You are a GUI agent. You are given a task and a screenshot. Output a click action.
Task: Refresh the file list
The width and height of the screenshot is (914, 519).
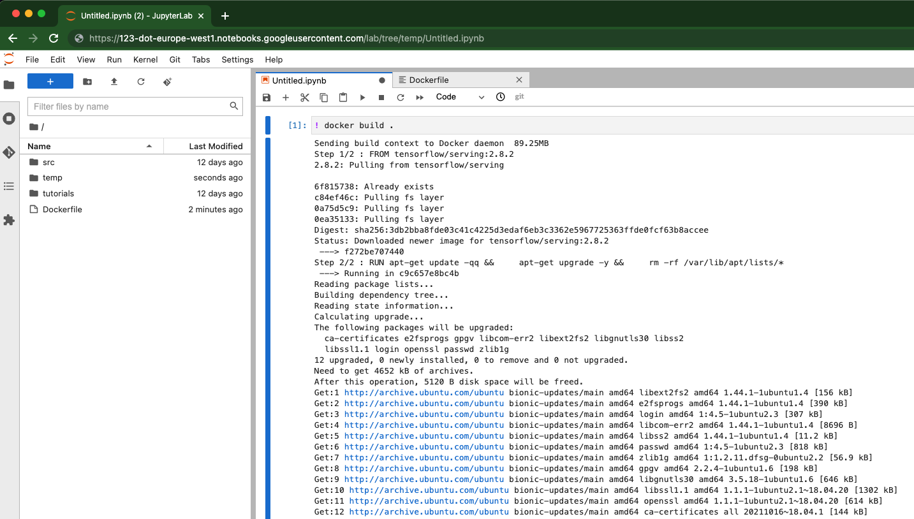pyautogui.click(x=141, y=82)
